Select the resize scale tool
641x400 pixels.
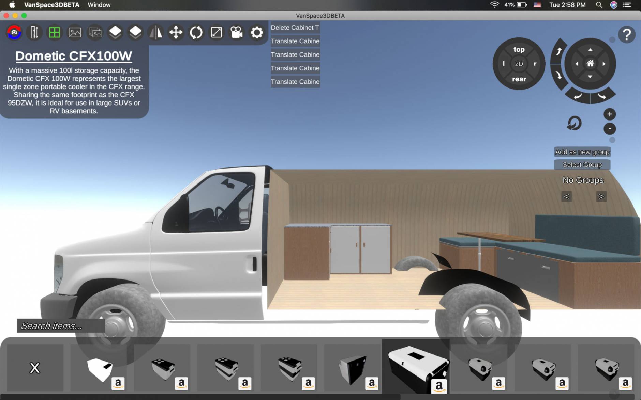click(217, 32)
